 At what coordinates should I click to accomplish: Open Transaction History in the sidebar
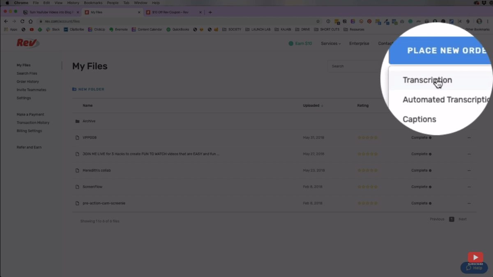pyautogui.click(x=33, y=123)
